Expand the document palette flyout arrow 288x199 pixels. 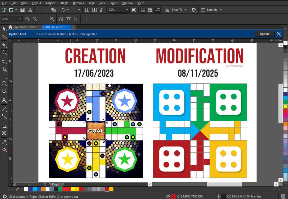click(x=12, y=189)
